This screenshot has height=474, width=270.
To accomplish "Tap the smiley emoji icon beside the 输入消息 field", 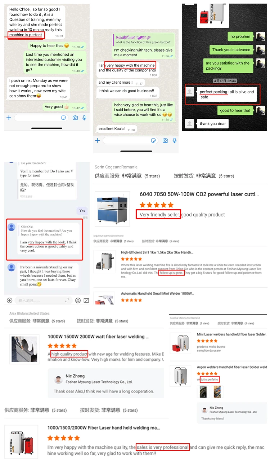I will [78, 300].
